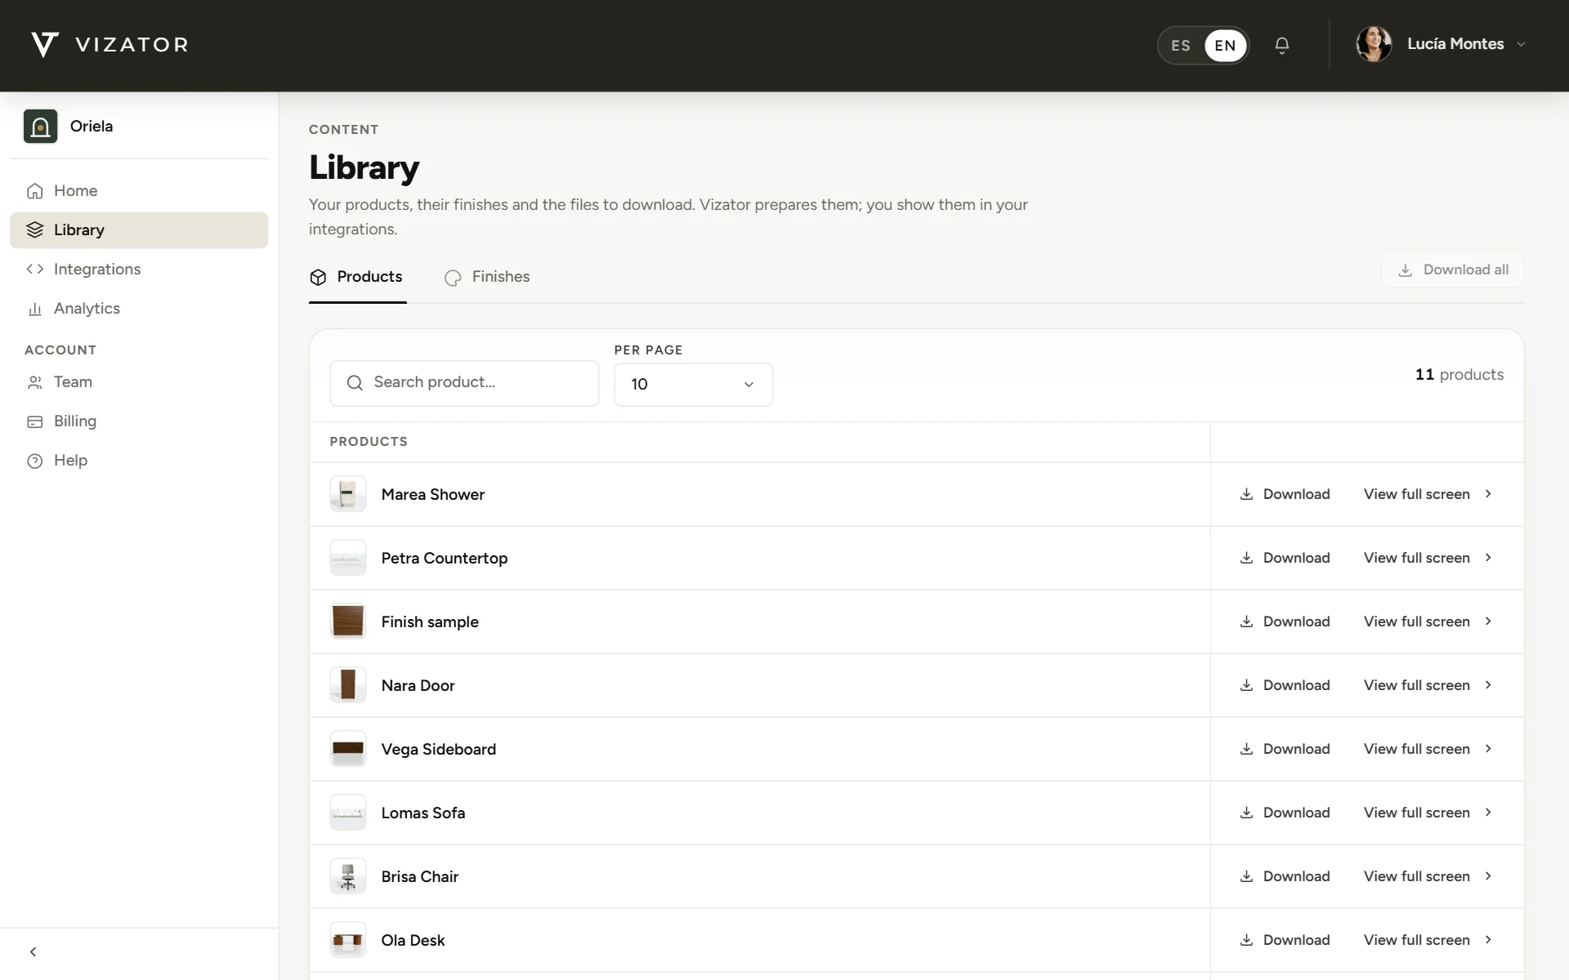Open Brisa Chair full screen chevron

(1488, 876)
